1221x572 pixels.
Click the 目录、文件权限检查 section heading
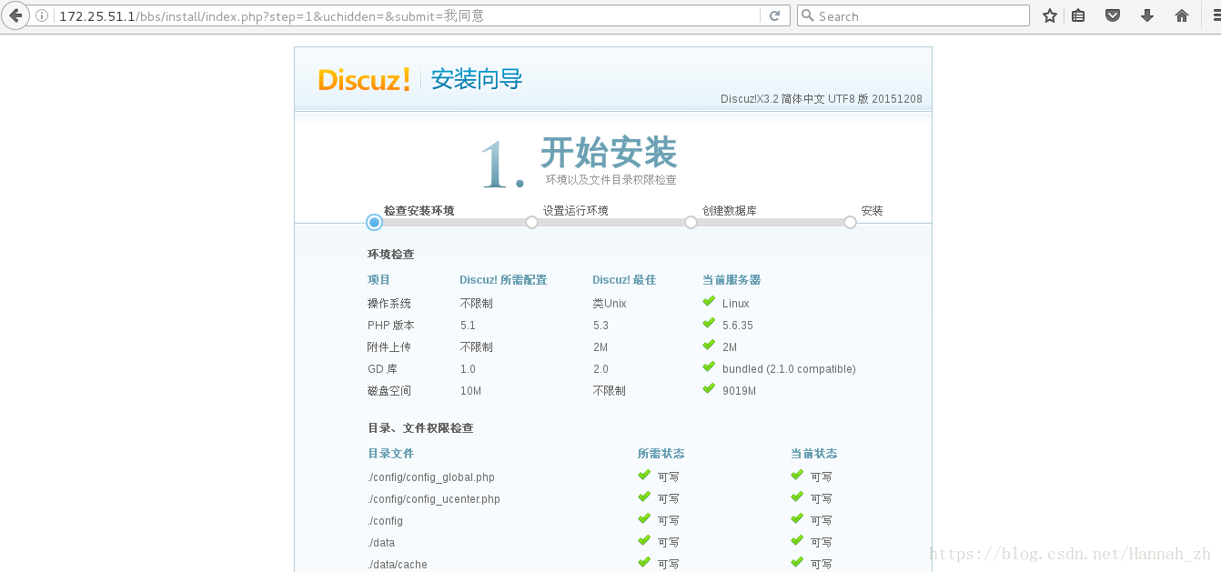(x=420, y=428)
